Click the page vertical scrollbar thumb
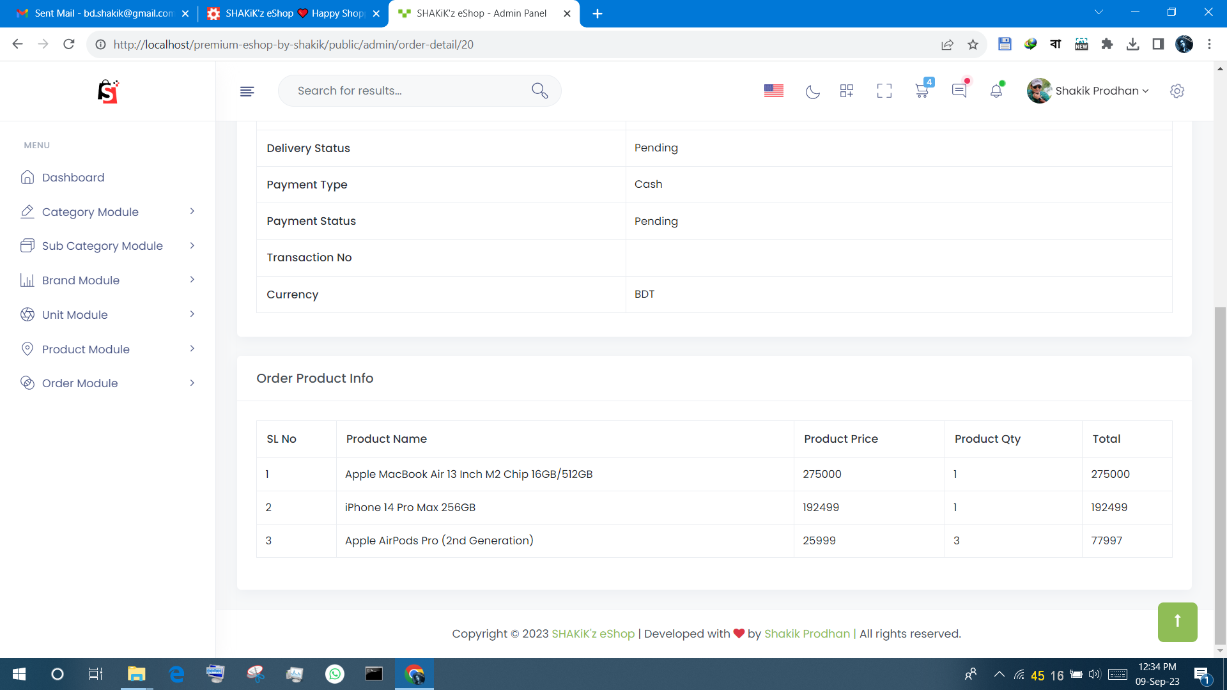This screenshot has width=1227, height=690. point(1220,476)
